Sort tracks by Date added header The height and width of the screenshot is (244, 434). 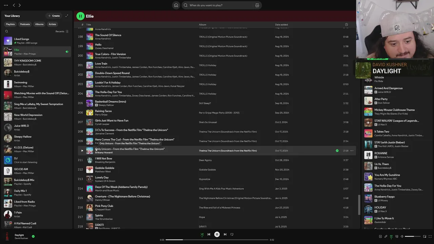click(x=281, y=24)
